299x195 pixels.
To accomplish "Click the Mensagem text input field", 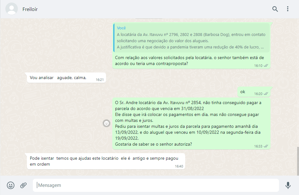I will point(156,185).
